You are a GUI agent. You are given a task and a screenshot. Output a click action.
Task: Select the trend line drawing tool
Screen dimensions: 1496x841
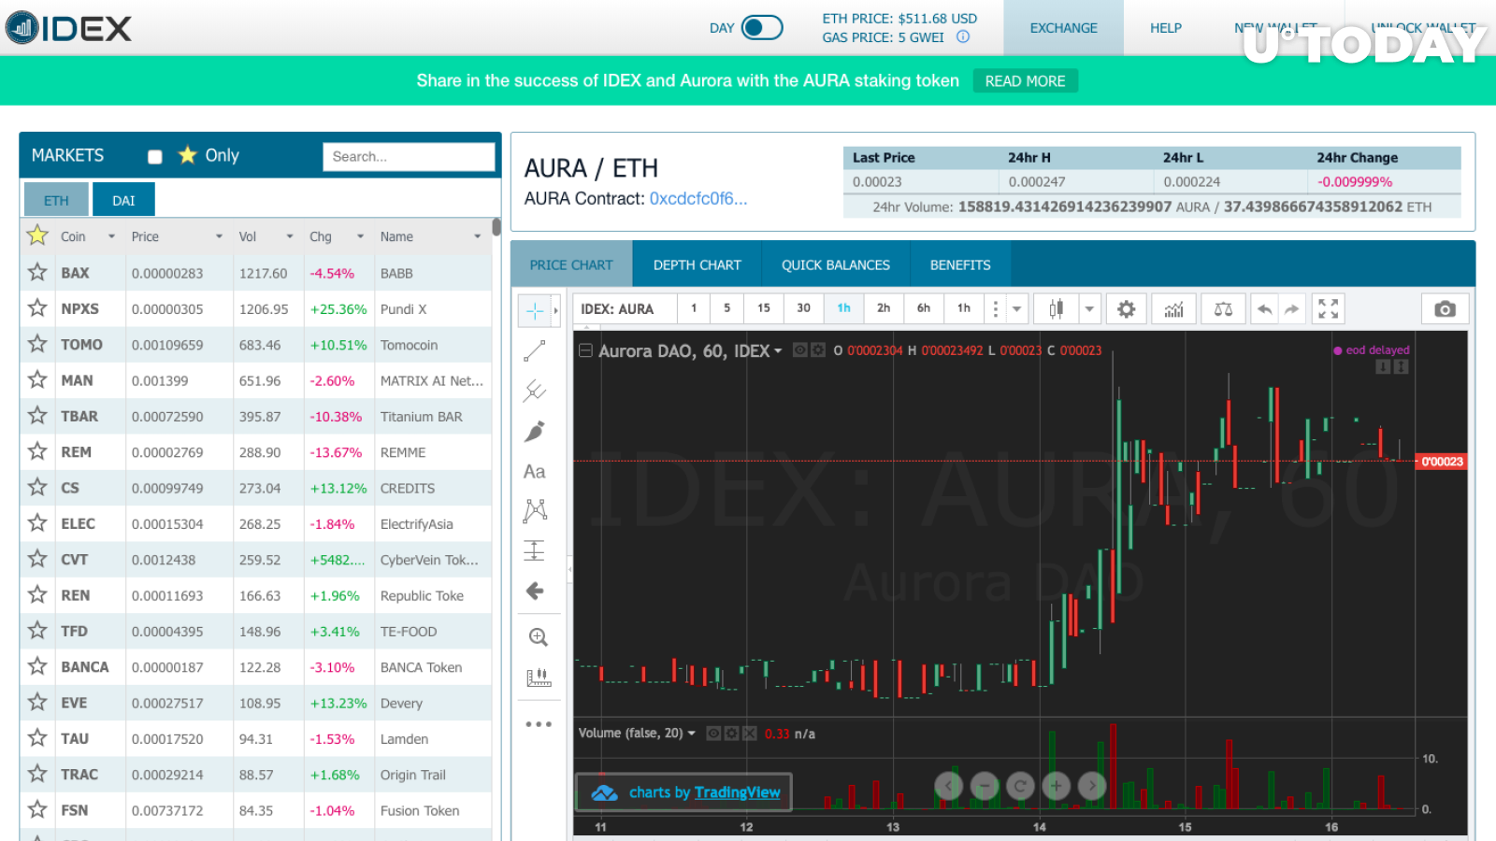coord(535,351)
